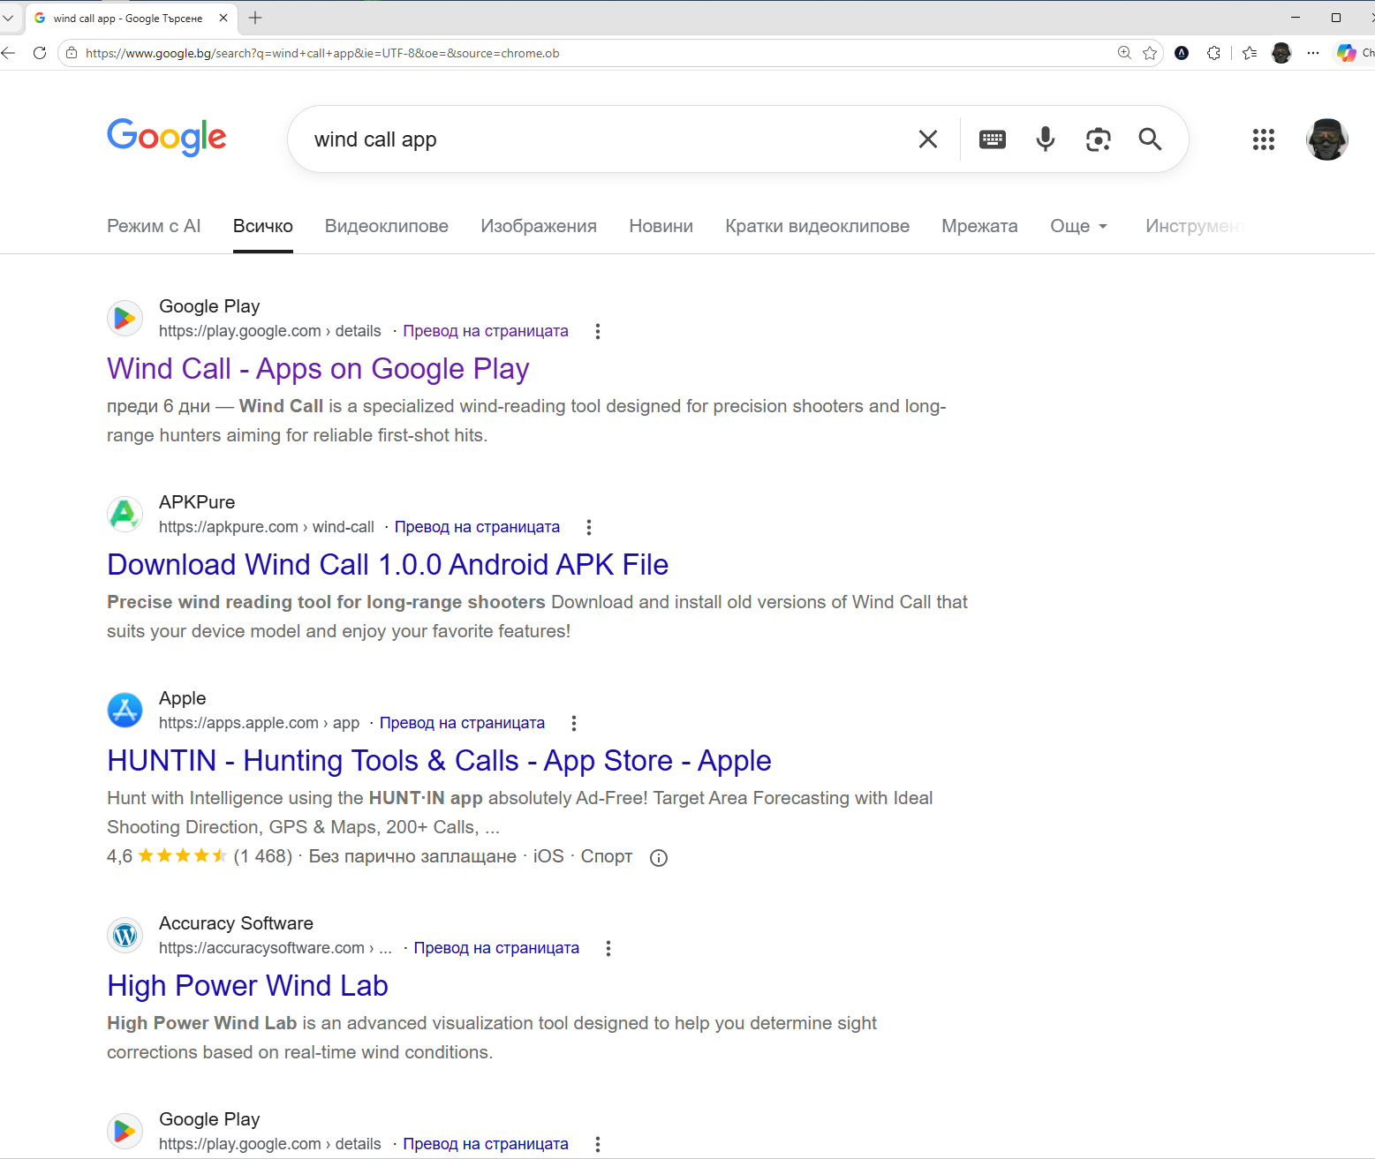Click the Google logo
1375x1159 pixels.
(167, 138)
